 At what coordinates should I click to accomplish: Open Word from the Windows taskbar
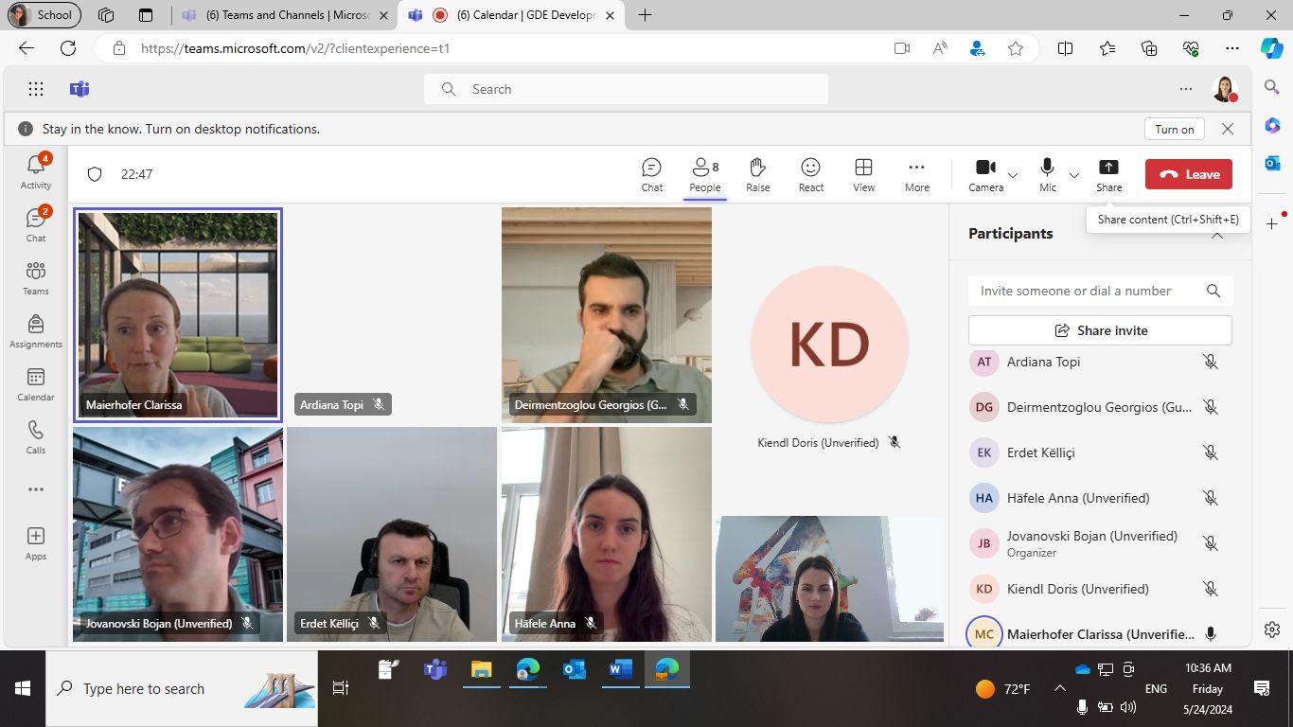[620, 670]
